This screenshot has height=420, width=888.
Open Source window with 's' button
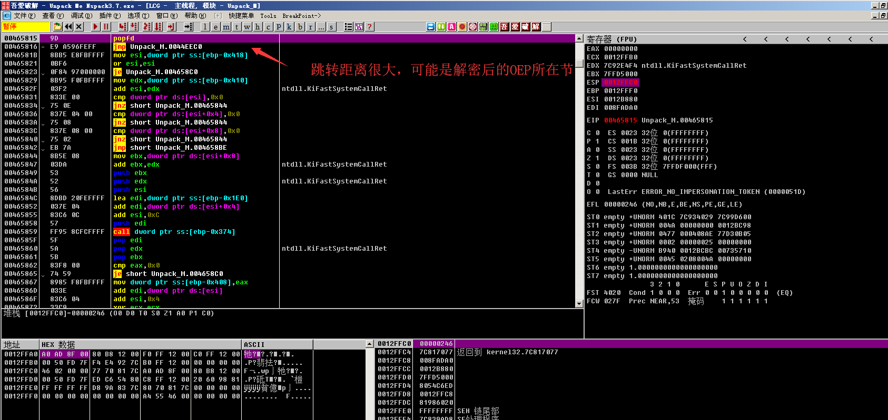(x=331, y=26)
